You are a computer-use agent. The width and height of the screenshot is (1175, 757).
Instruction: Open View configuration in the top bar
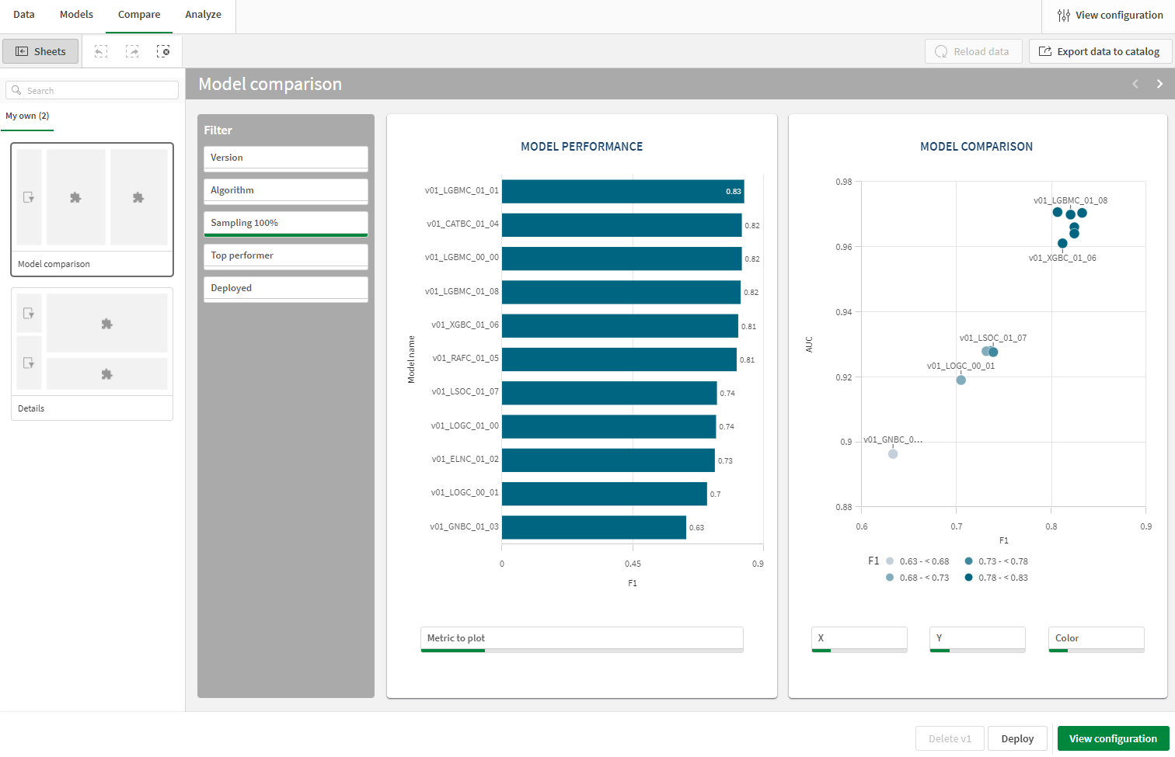[1110, 16]
